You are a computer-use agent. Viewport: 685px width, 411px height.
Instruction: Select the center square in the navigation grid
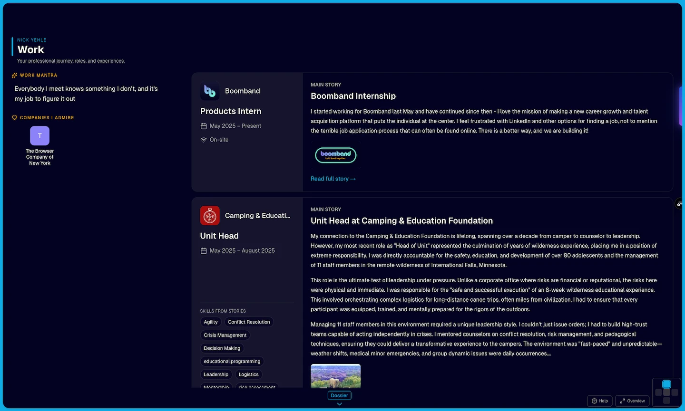pos(666,392)
